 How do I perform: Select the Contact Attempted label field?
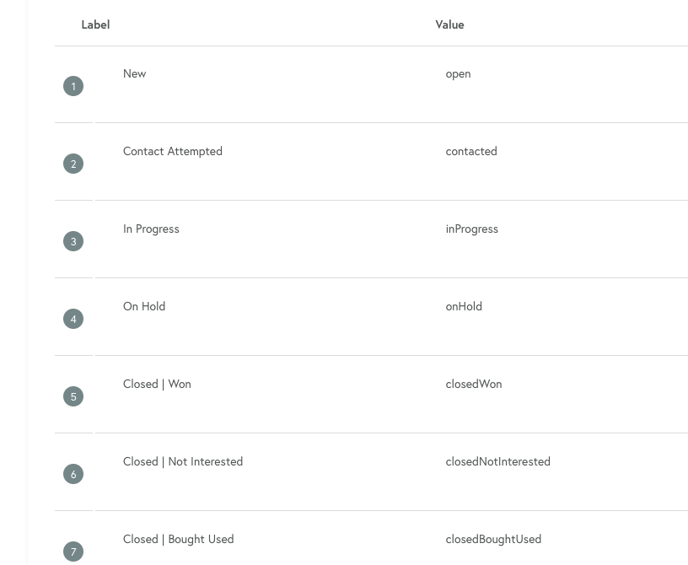coord(173,151)
